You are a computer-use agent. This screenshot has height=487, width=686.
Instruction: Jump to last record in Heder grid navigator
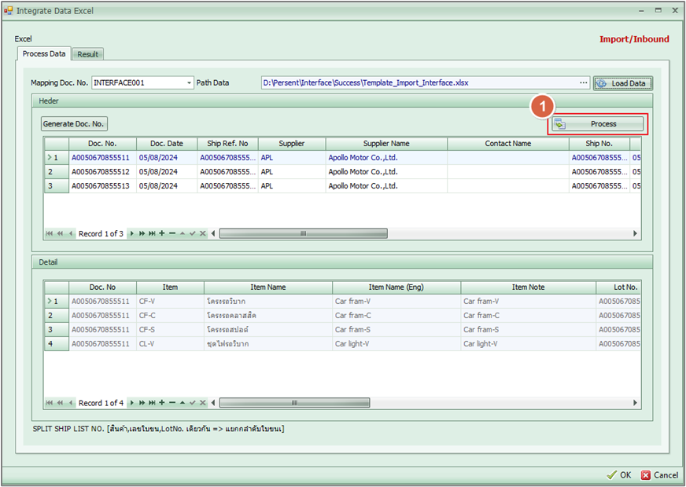click(x=152, y=234)
